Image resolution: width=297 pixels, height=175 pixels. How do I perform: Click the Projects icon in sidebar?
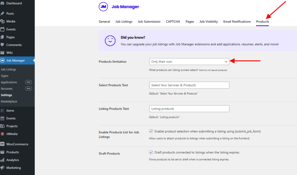click(x=2, y=126)
